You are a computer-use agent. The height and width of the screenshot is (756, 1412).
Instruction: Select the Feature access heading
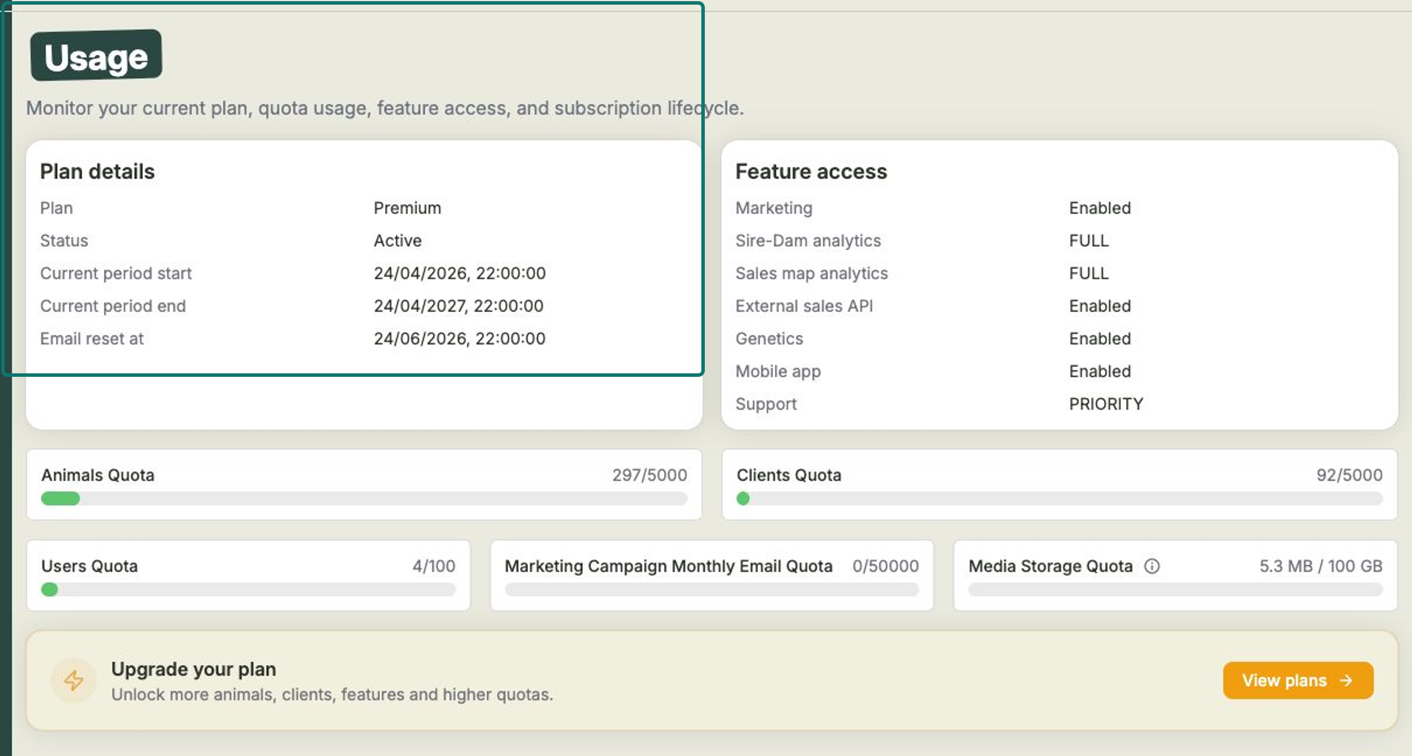point(811,171)
